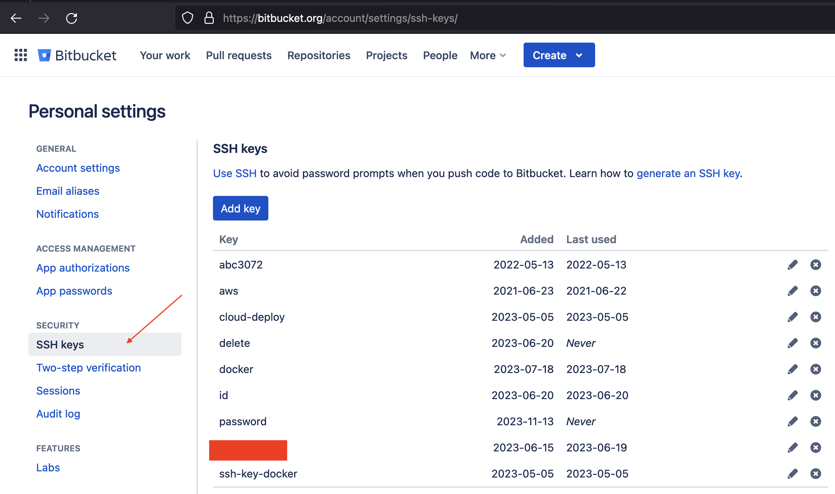This screenshot has height=494, width=835.
Task: Click the browser back arrow
Action: 16,18
